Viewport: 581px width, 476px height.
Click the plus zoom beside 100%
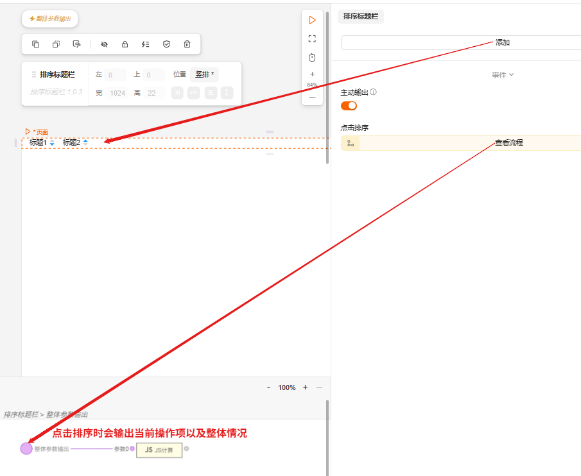[x=305, y=387]
